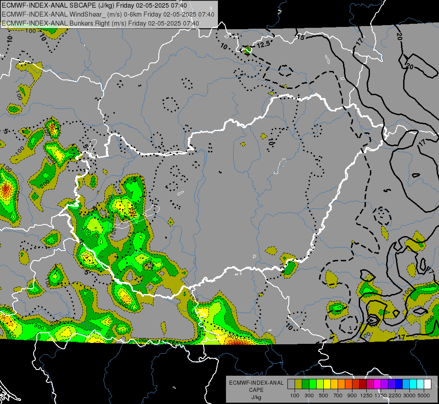439x404 pixels.
Task: Click the 900 value under the legend
Action: coord(352,395)
